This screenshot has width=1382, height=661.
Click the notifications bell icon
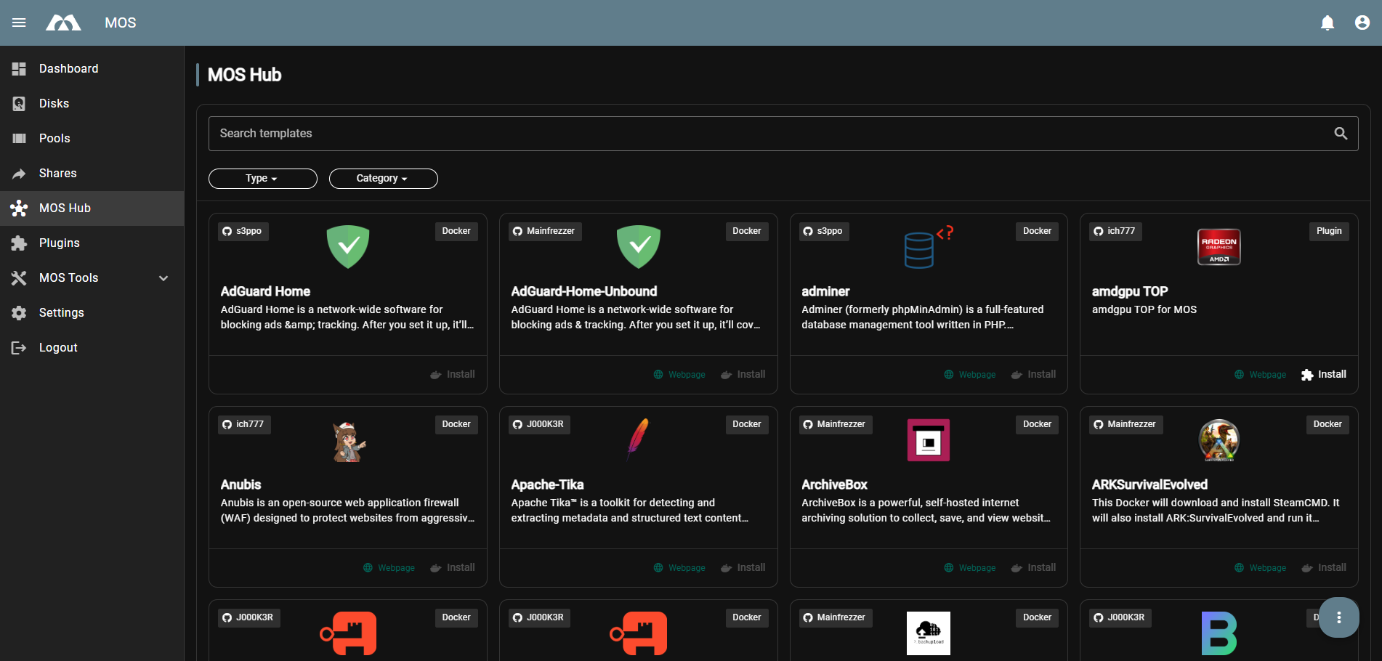[1327, 23]
